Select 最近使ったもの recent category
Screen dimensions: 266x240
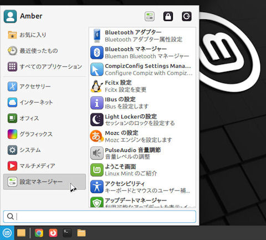pos(44,51)
